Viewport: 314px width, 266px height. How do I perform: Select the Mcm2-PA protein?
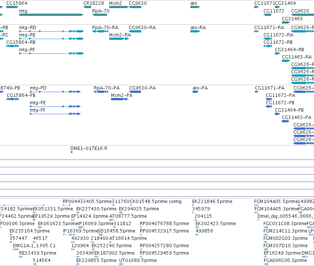coord(120,99)
